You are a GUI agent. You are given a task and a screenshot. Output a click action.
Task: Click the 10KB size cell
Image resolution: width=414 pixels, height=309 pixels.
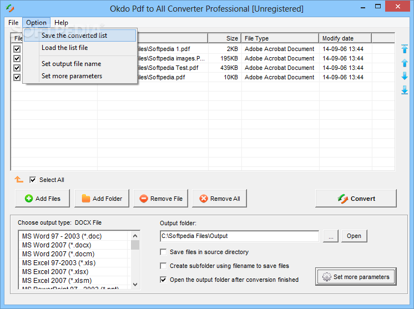231,77
